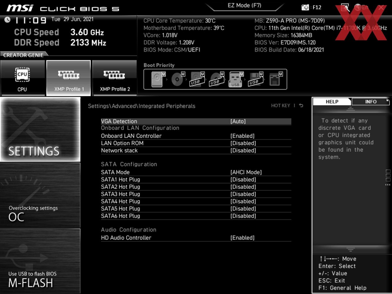The image size is (392, 294).
Task: Select the USB hard disk boot icon
Action: click(x=197, y=79)
